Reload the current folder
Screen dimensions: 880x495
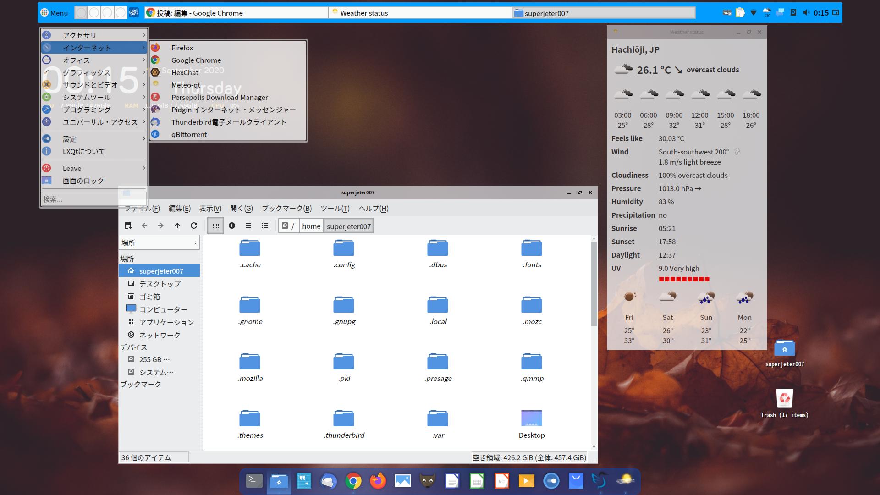[x=194, y=225]
